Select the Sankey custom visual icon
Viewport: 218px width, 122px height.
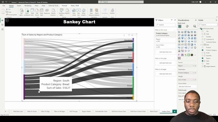pyautogui.click(x=179, y=58)
